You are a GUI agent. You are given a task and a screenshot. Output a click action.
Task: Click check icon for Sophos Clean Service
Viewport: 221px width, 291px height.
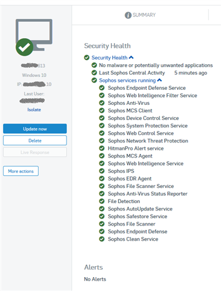(102, 239)
